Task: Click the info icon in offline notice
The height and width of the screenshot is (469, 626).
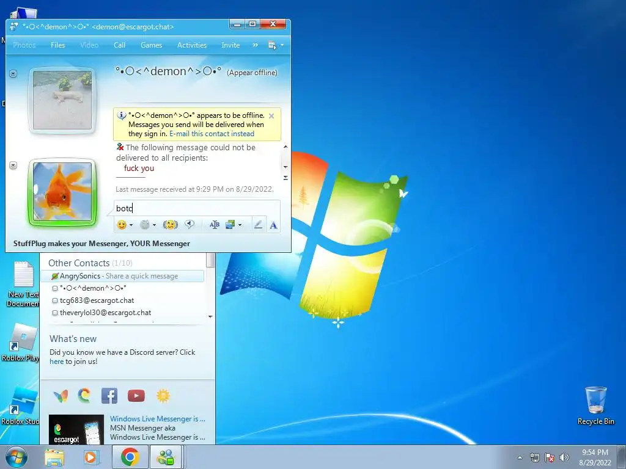Action: click(x=122, y=115)
